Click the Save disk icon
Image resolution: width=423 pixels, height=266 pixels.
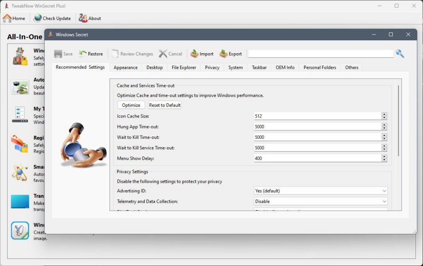pos(58,54)
